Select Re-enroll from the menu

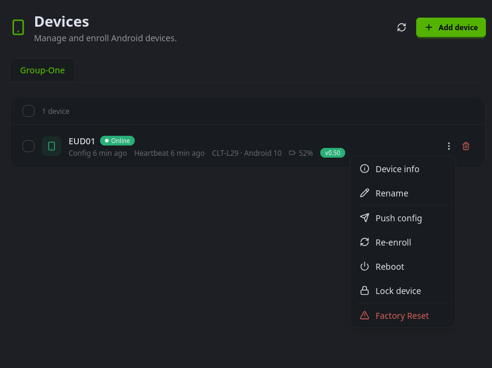click(x=393, y=243)
